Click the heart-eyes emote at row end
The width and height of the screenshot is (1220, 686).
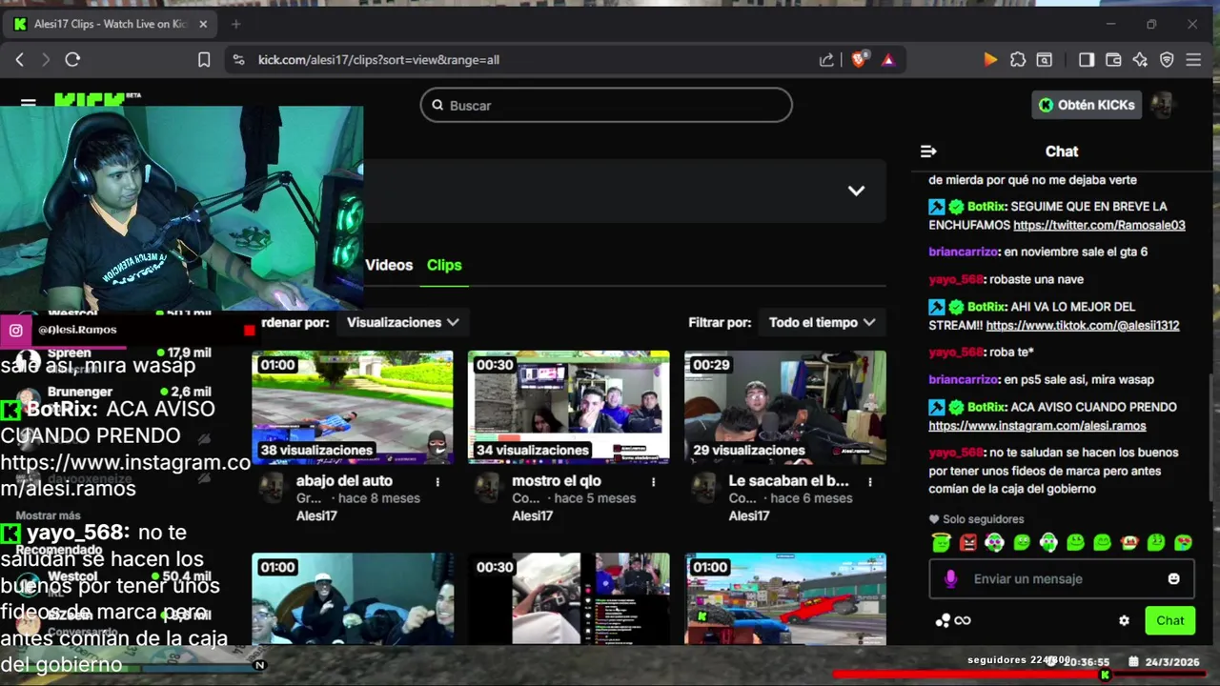(x=1183, y=543)
